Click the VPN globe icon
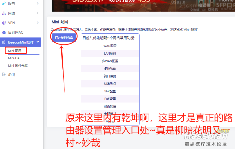235x149 pixels. [x=4, y=23]
